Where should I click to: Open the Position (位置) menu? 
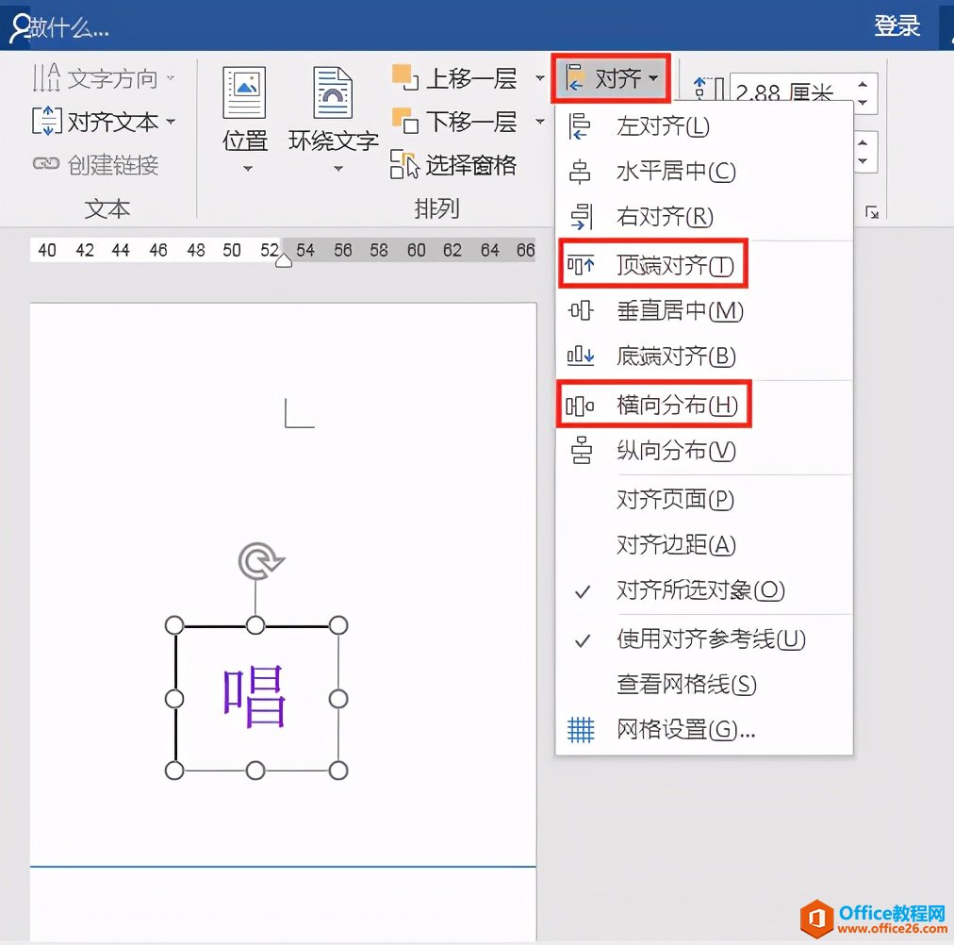pyautogui.click(x=244, y=119)
